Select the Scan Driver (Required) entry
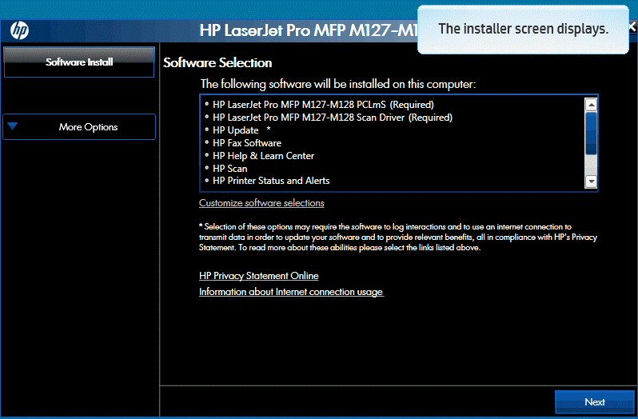The width and height of the screenshot is (638, 419). [333, 118]
